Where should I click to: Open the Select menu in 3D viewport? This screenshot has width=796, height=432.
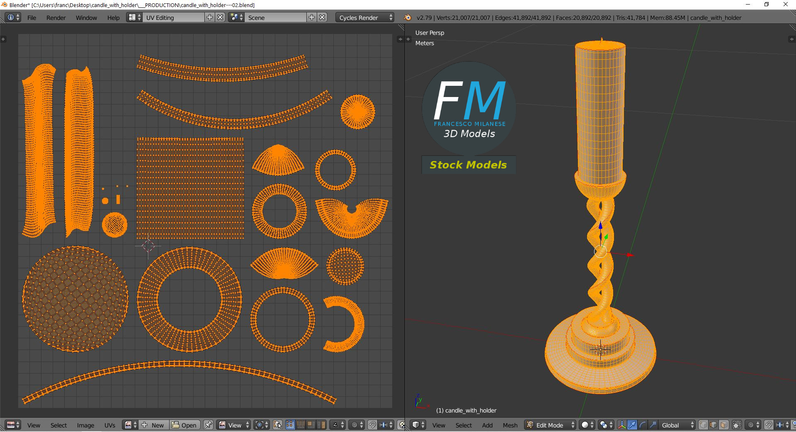[x=464, y=425]
